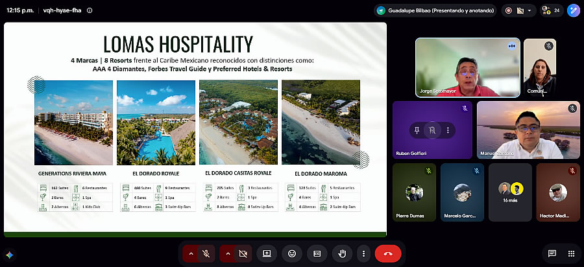Screen dimensions: 584x267
Task: Click the 16 más participants tile
Action: coord(510,192)
